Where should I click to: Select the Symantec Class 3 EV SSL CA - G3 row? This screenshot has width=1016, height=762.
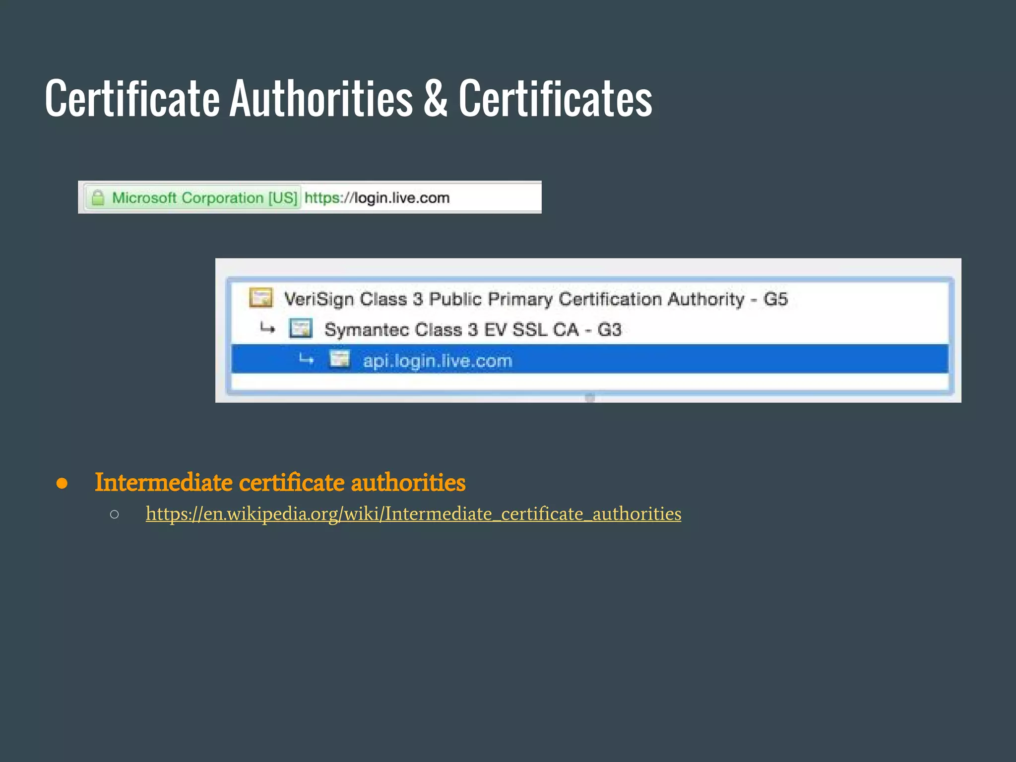click(x=590, y=329)
